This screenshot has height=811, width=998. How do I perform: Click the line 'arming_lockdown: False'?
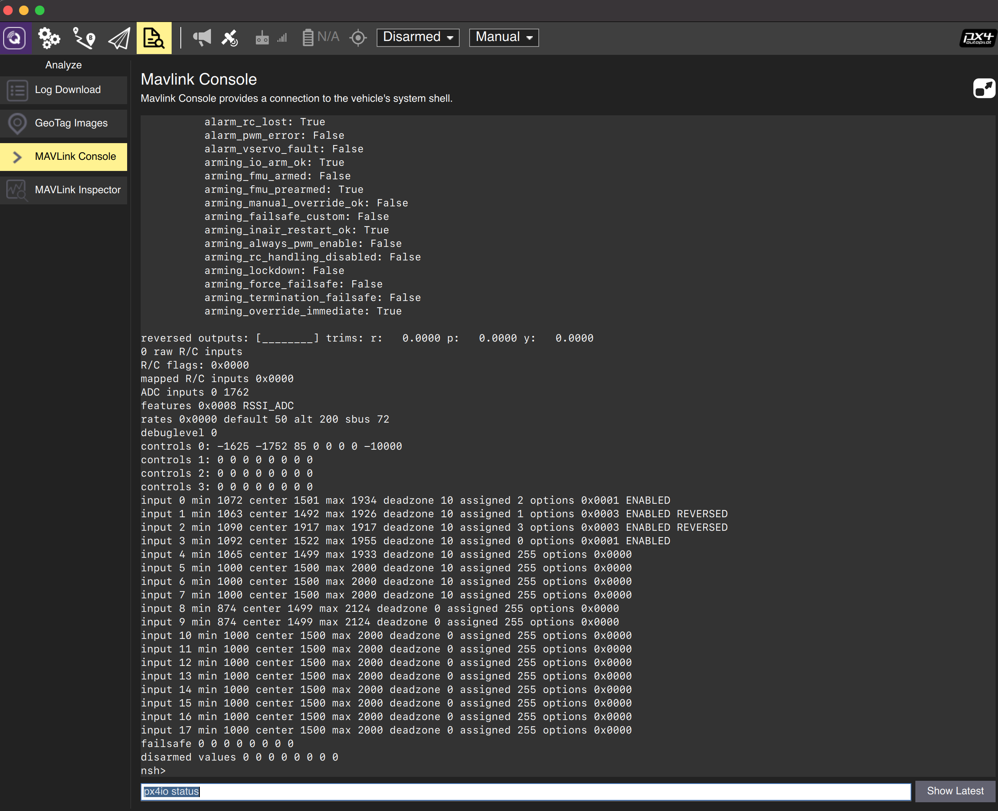tap(275, 270)
